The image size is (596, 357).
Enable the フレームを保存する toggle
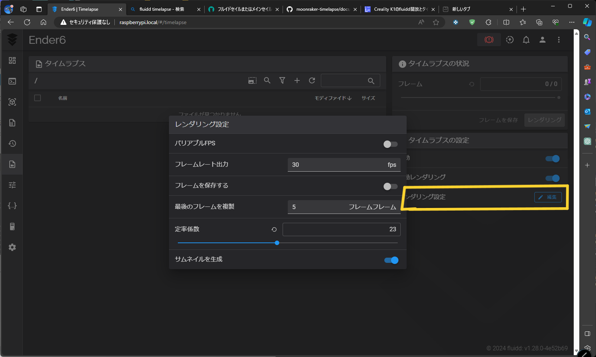click(x=390, y=186)
